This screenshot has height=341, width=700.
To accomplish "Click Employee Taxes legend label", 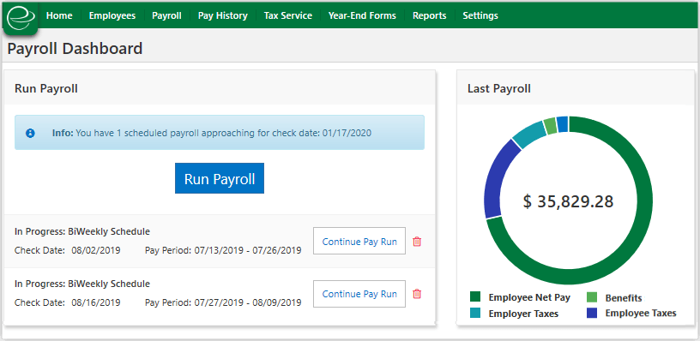I will tap(641, 313).
